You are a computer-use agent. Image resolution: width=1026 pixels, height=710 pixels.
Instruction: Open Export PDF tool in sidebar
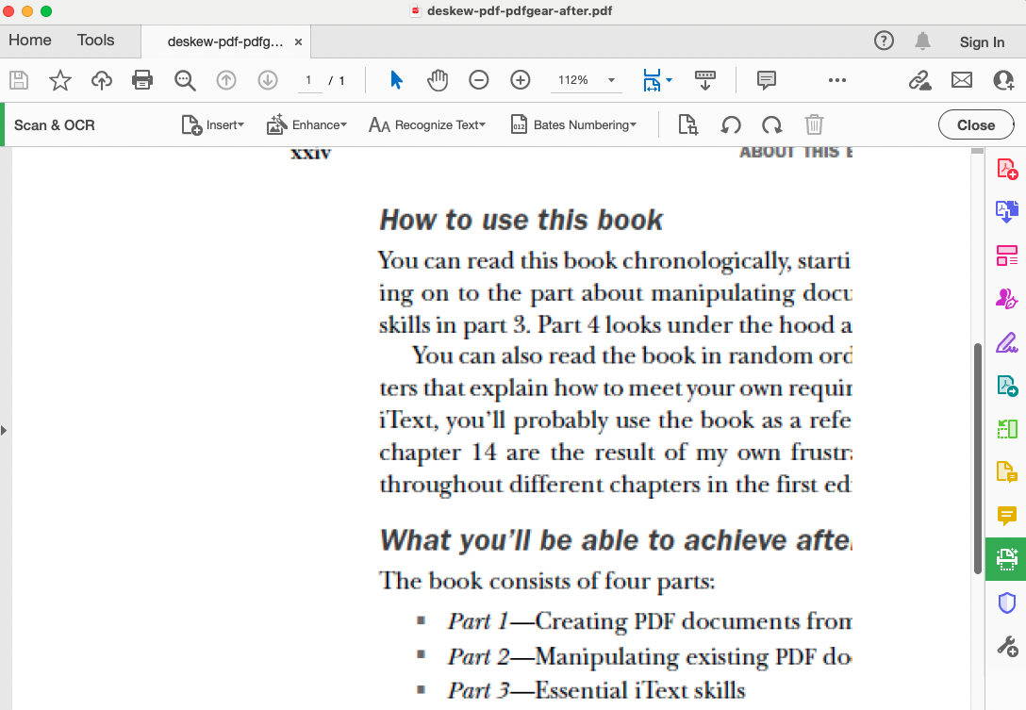click(1007, 211)
